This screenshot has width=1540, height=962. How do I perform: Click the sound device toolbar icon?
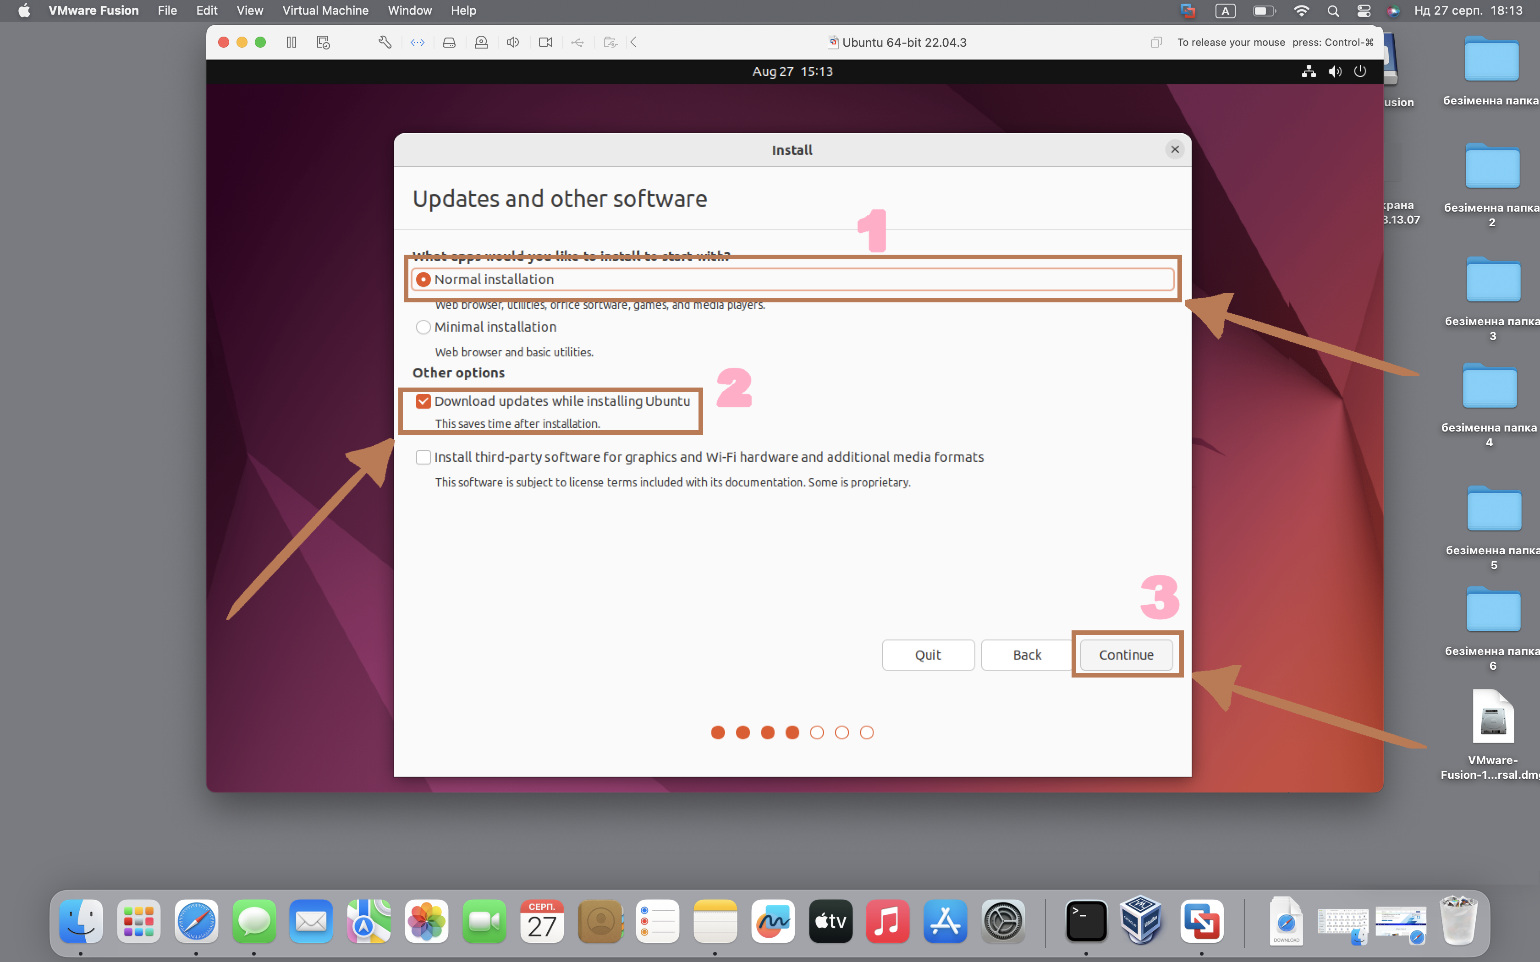point(513,42)
